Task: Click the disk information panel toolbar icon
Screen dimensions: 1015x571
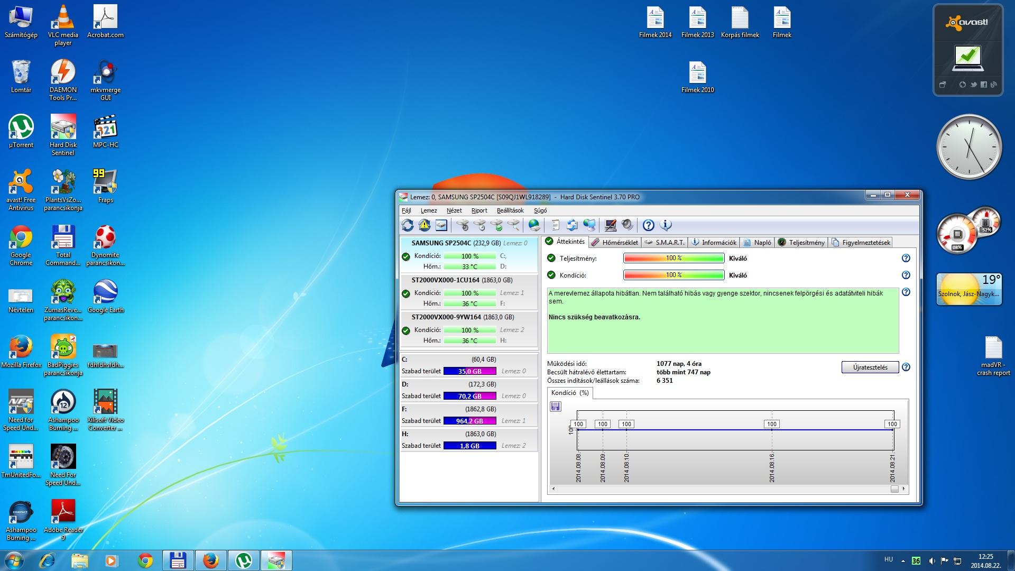Action: [x=441, y=225]
